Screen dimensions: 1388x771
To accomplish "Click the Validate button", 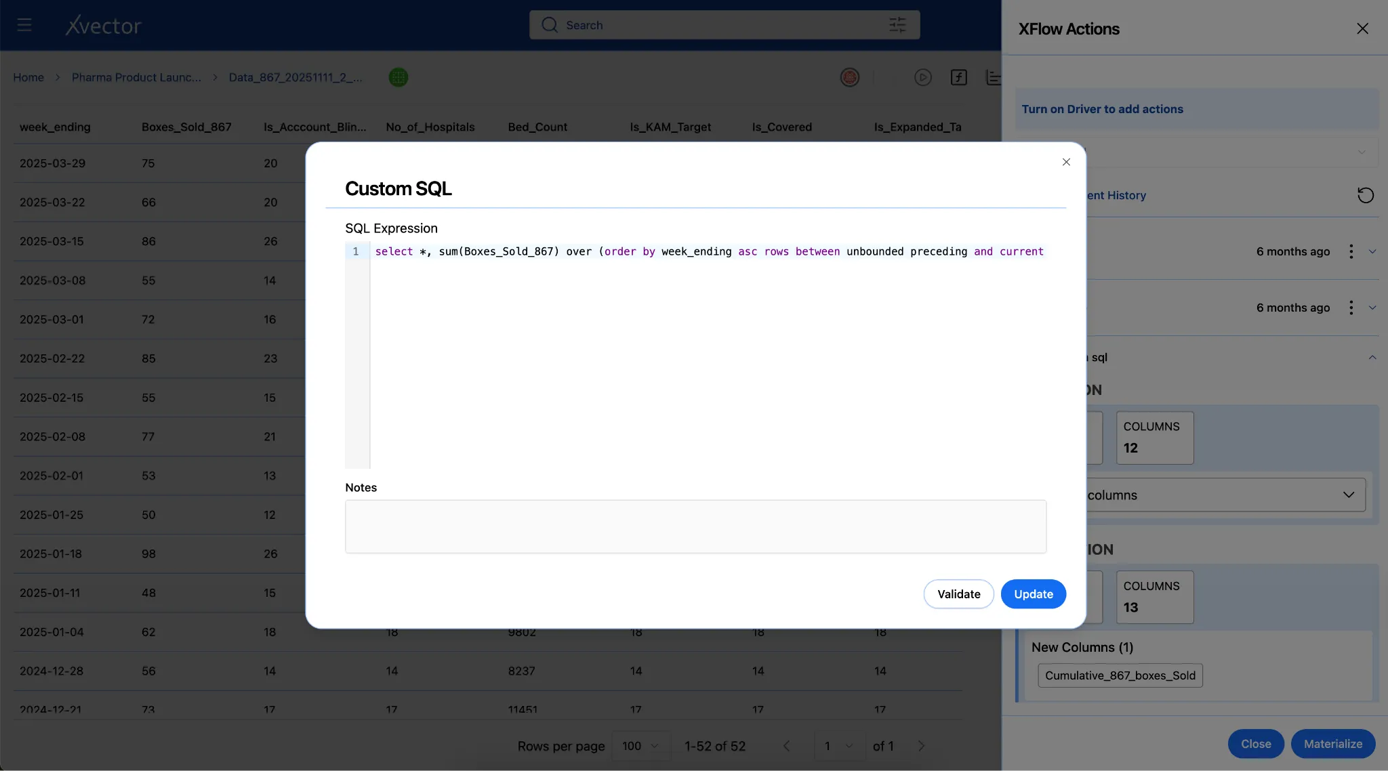I will 958,594.
